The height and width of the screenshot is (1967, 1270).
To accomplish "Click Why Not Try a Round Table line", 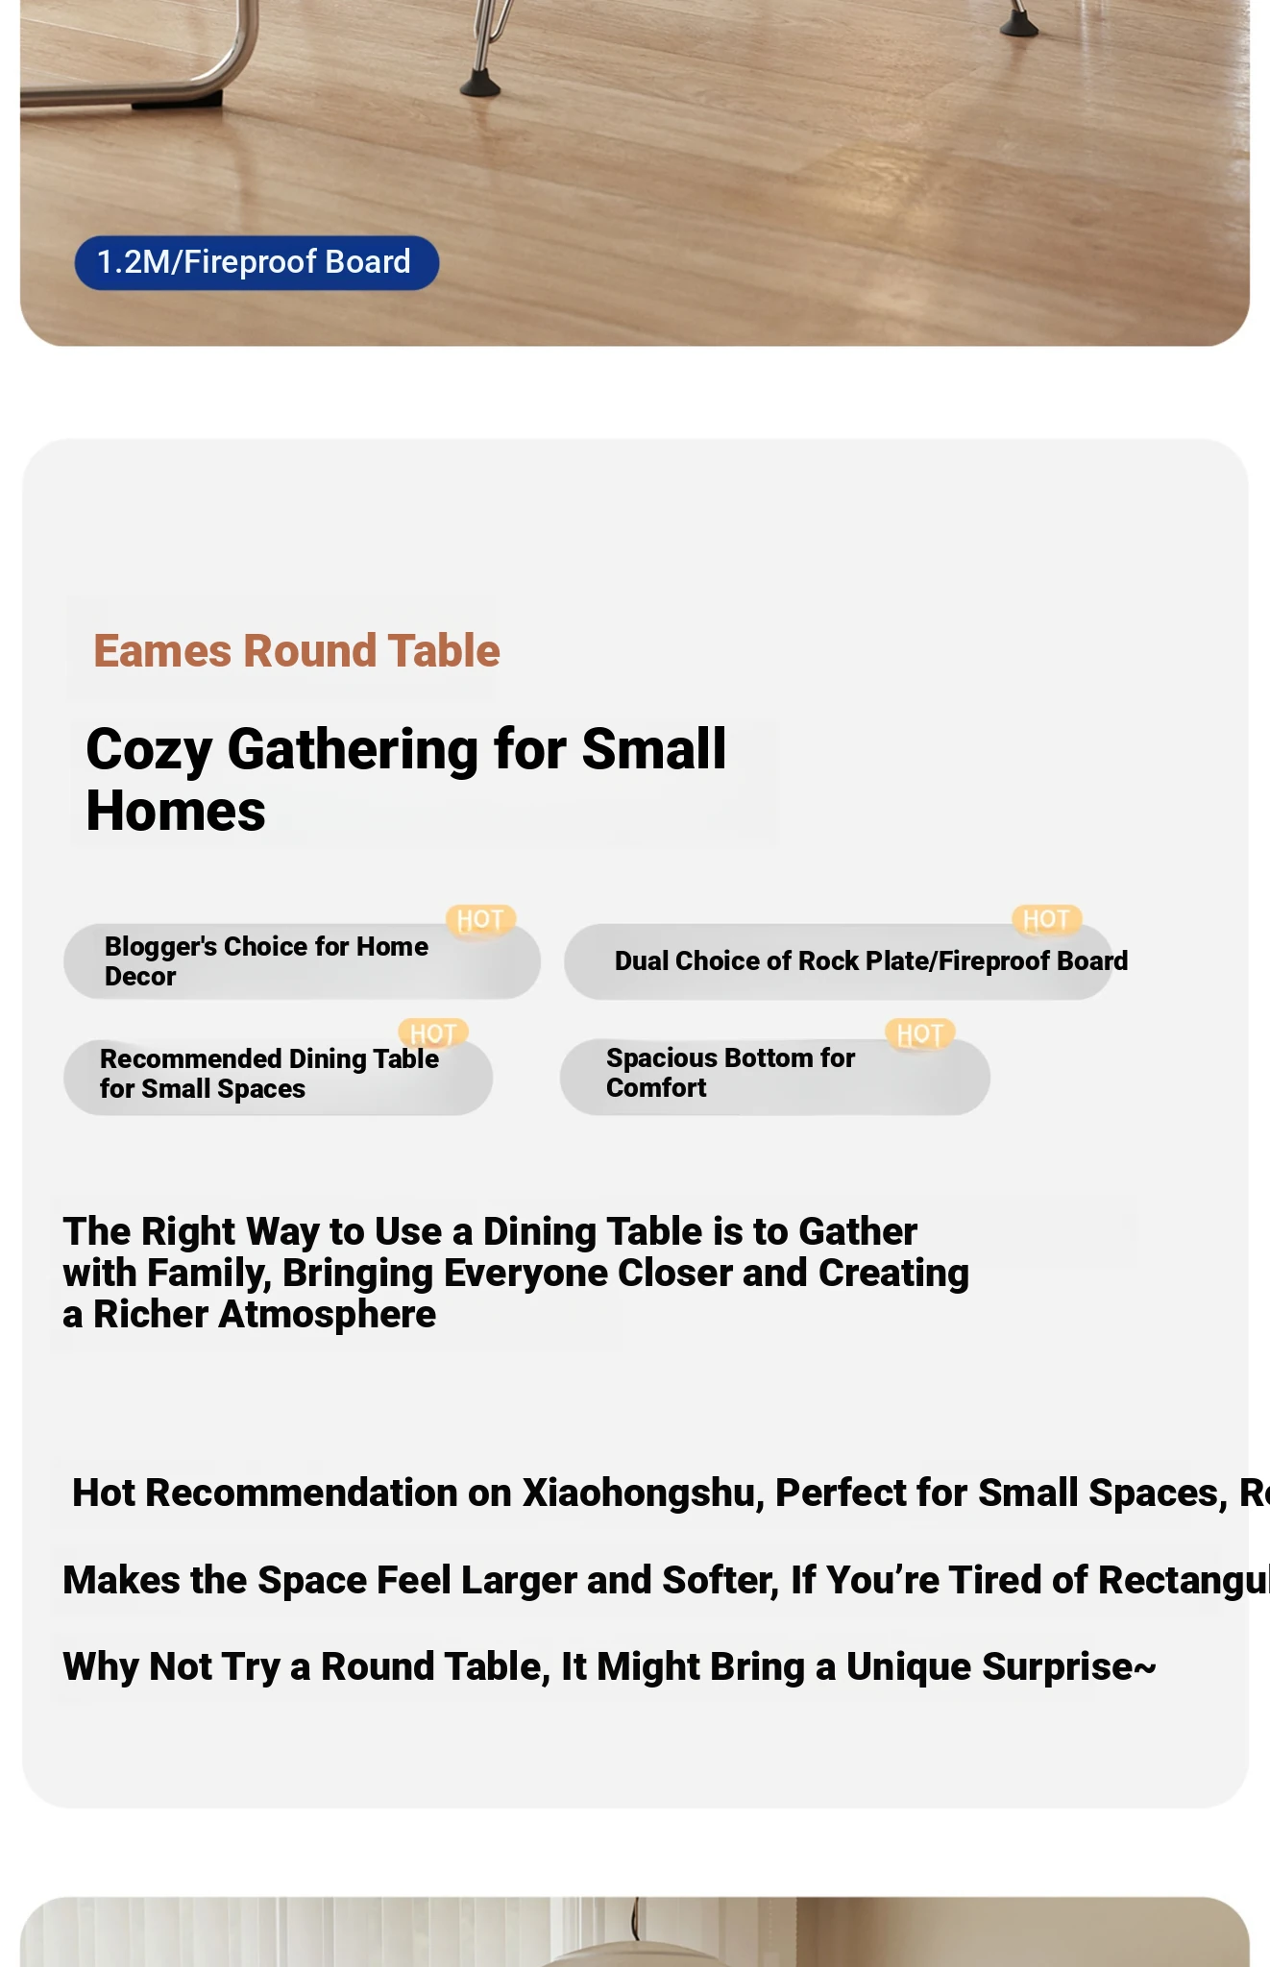I will [x=609, y=1666].
